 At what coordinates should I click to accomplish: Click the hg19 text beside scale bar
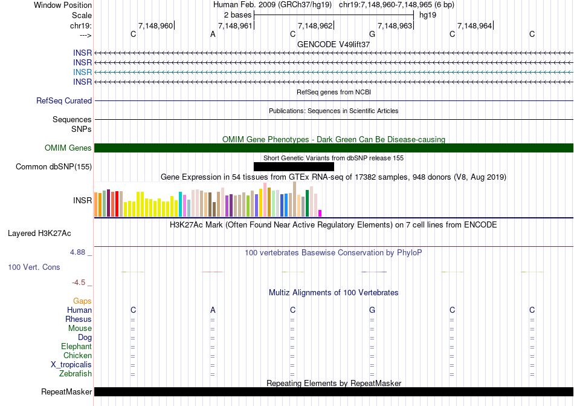click(x=428, y=15)
